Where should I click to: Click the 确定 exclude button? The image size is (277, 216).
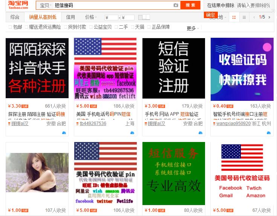pyautogui.click(x=210, y=15)
